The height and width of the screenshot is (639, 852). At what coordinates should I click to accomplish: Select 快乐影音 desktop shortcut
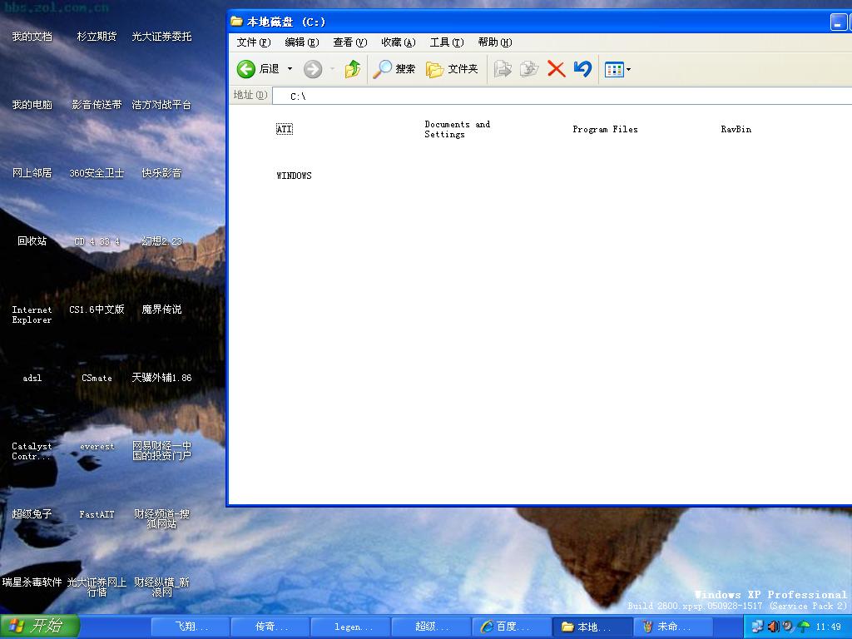pos(161,173)
